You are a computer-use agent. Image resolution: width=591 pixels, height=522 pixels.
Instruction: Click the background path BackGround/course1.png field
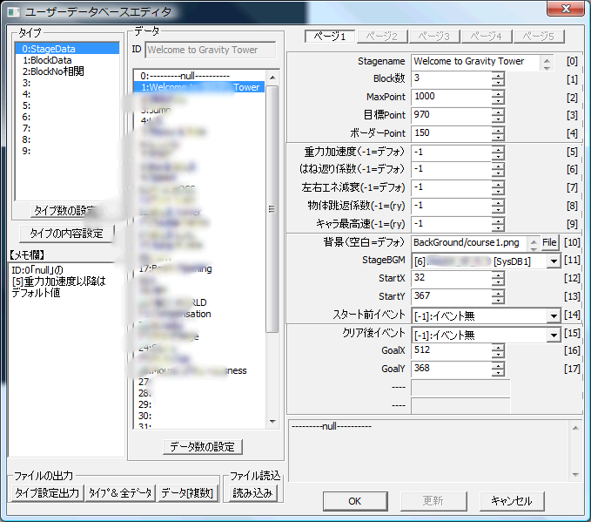[469, 242]
